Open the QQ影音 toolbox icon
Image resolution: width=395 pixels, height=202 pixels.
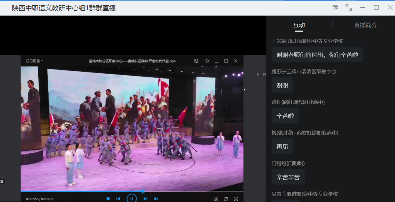pos(216,199)
